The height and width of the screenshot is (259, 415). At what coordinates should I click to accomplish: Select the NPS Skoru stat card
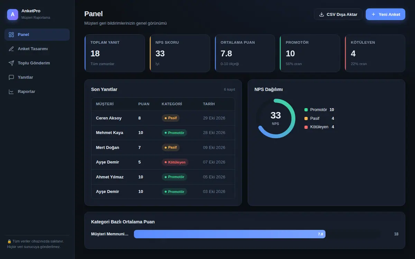[180, 53]
